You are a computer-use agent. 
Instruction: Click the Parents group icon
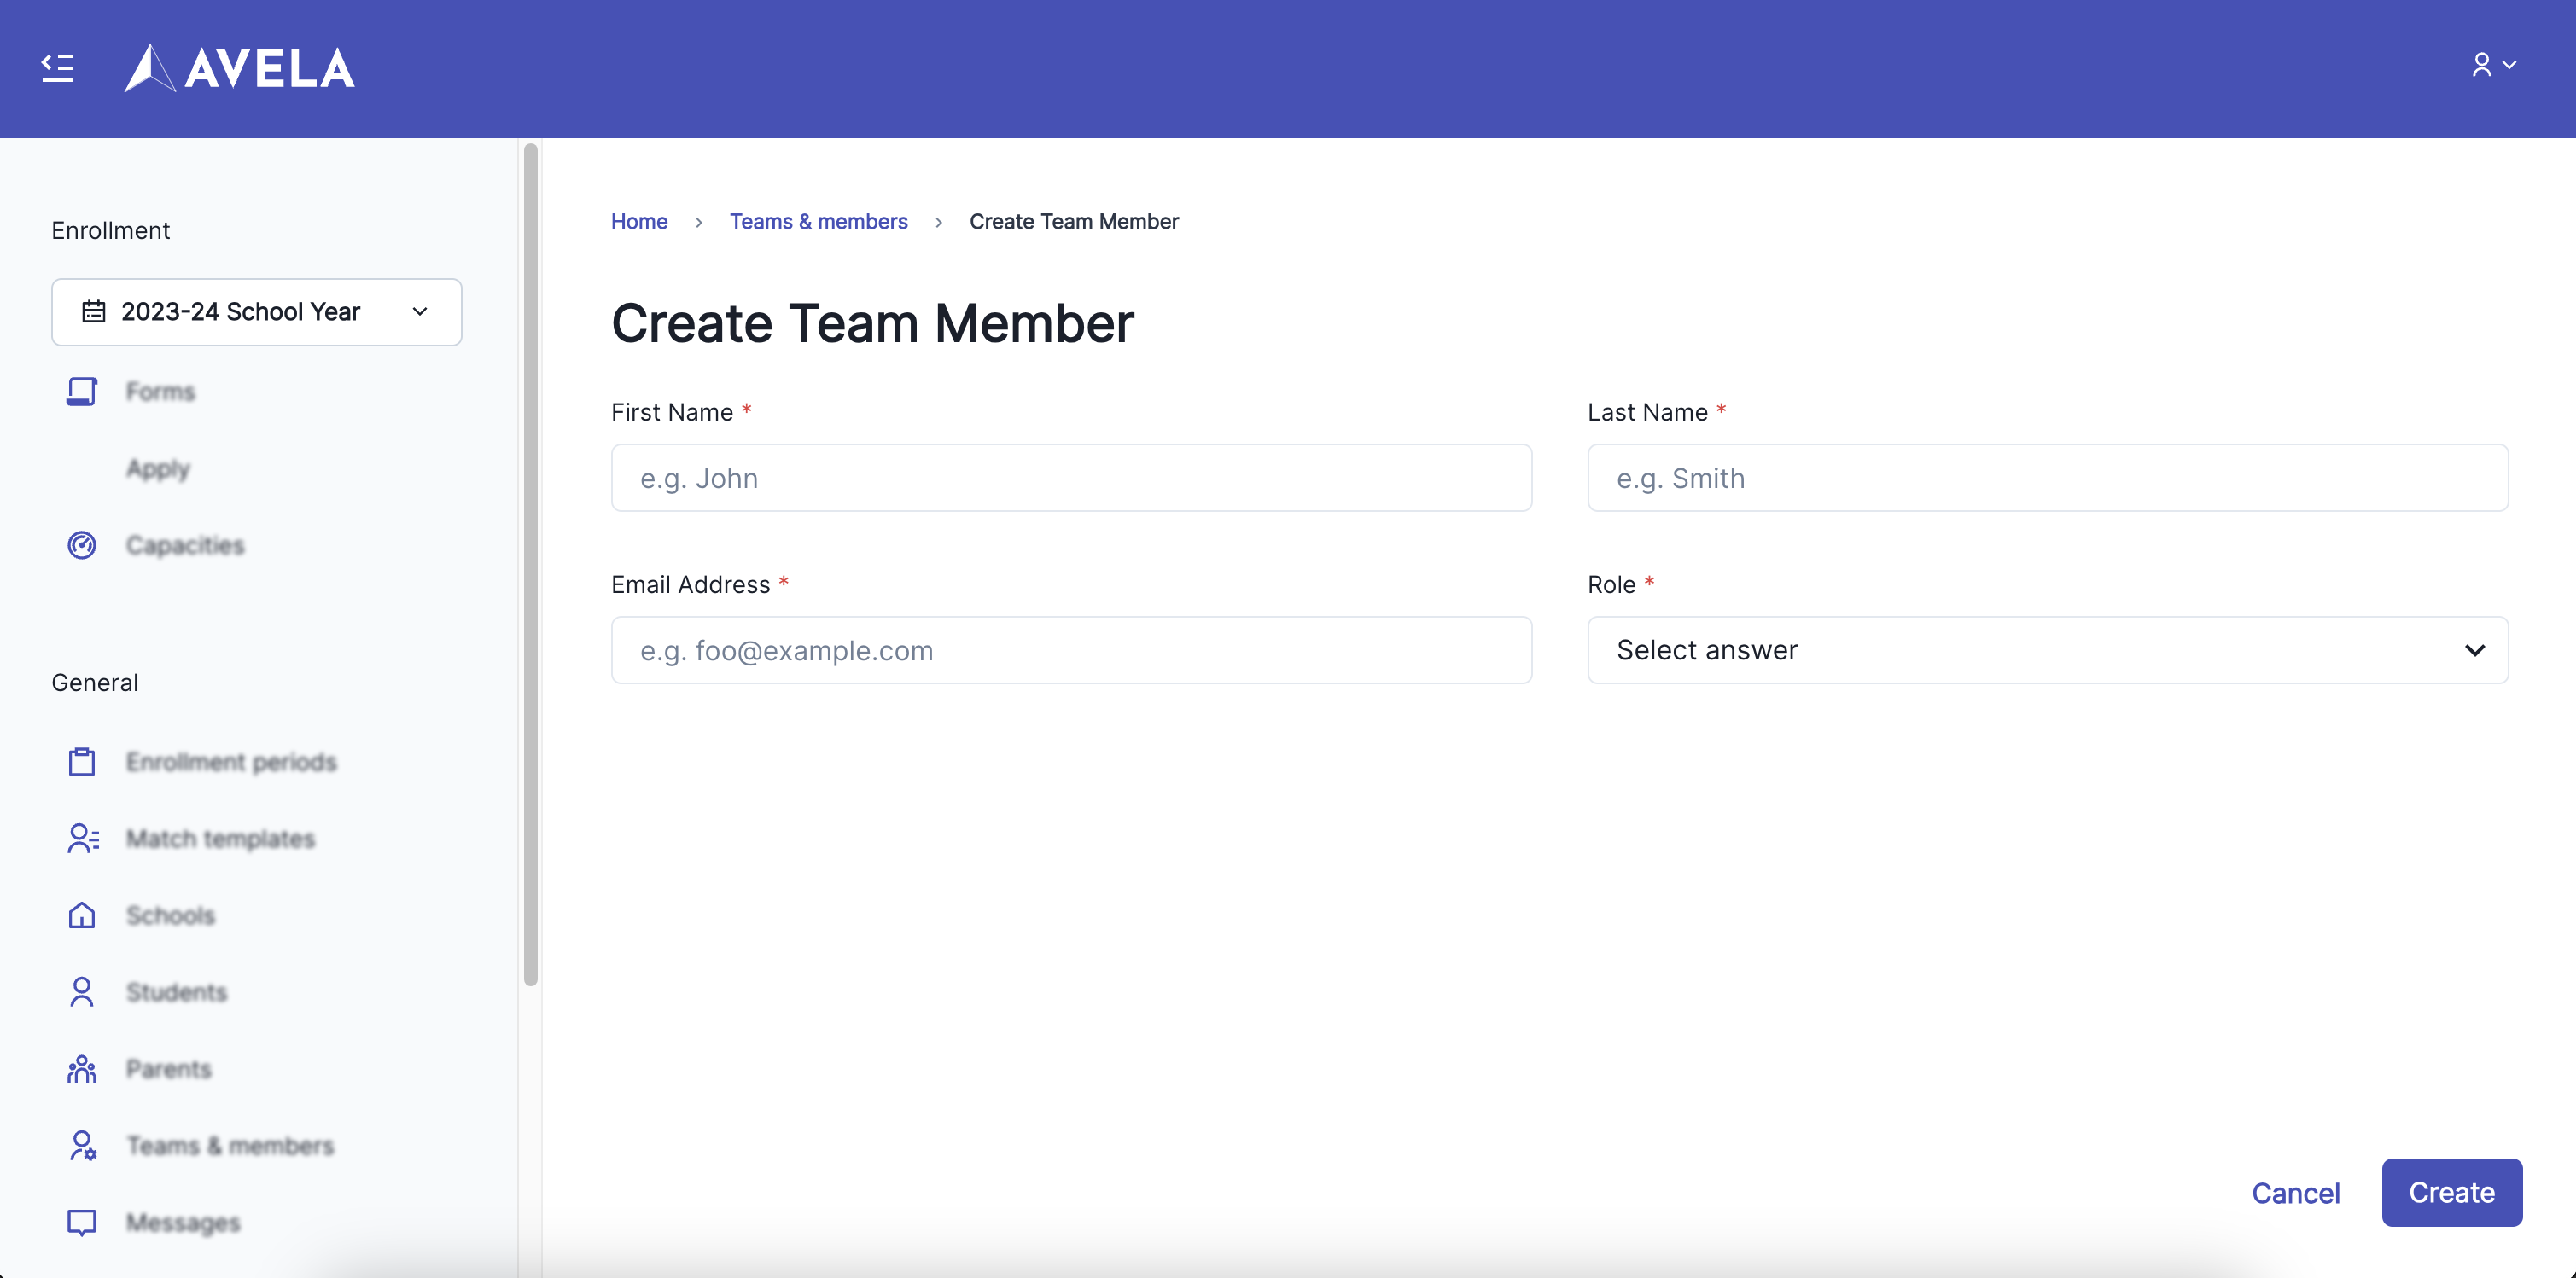(x=82, y=1069)
